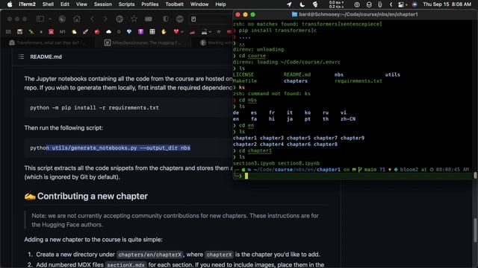Open Siri from the menu bar
This screenshot has height=268, width=478.
coord(415,4)
